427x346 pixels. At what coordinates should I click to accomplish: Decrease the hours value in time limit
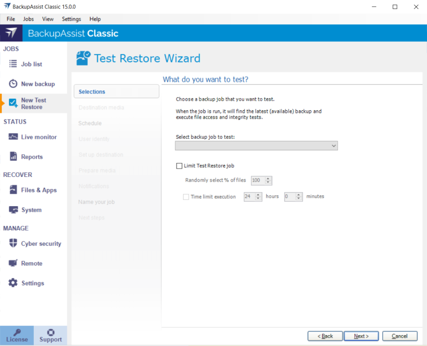258,199
